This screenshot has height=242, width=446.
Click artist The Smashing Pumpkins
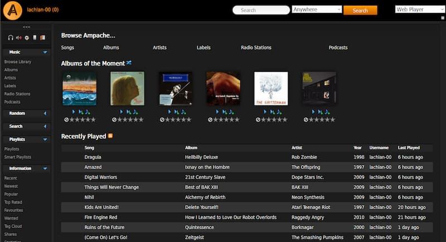(x=317, y=237)
